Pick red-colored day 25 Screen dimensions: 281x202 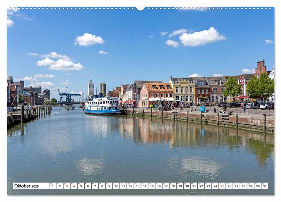pyautogui.click(x=222, y=186)
